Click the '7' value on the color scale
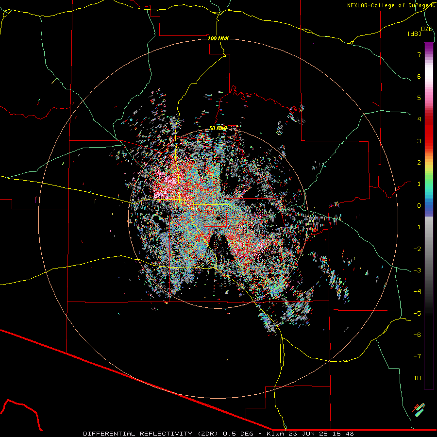Viewport: 437px width, 437px height. click(x=419, y=54)
